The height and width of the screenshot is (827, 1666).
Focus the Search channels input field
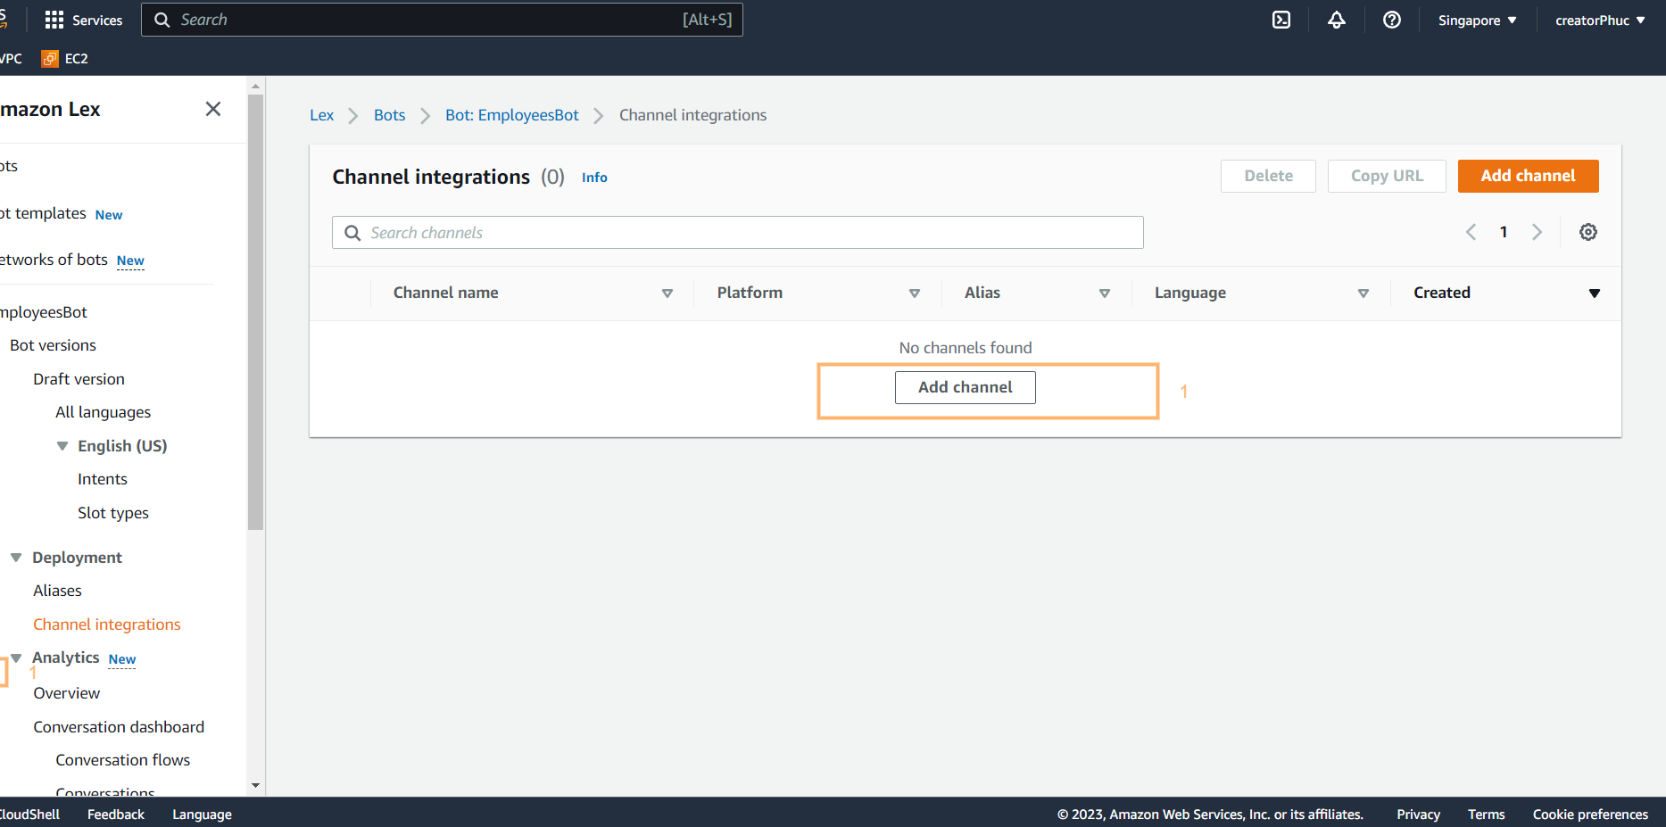point(737,233)
